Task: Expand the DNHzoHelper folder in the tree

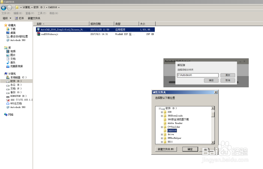Action: 162,138
